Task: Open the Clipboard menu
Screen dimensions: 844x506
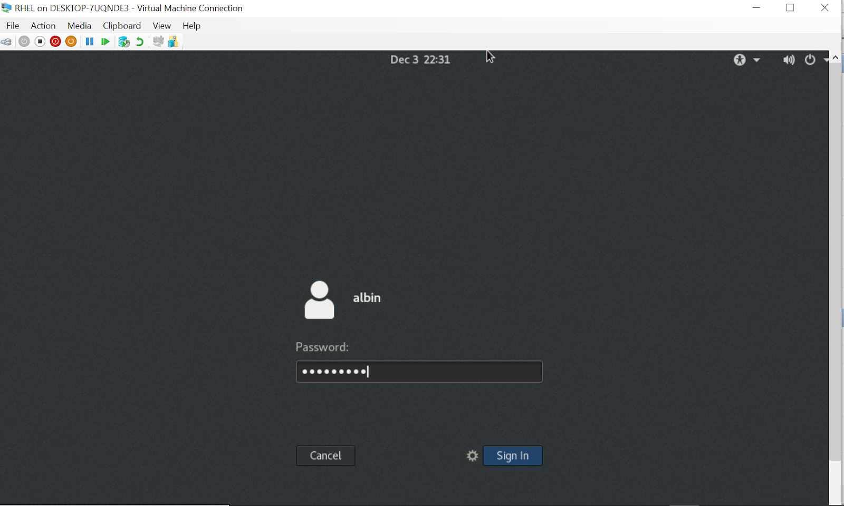Action: [x=122, y=26]
